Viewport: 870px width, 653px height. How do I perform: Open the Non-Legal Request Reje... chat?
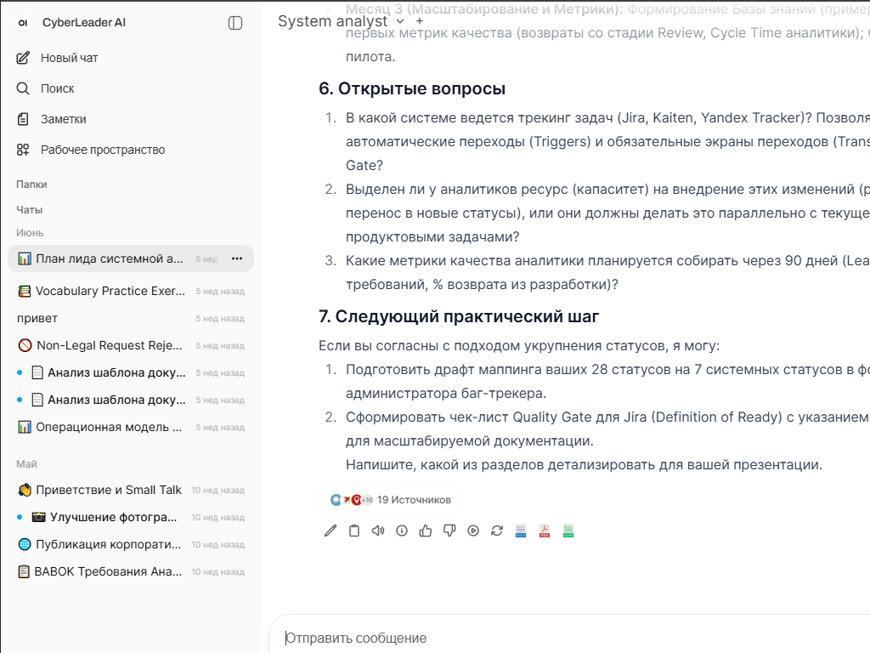click(131, 345)
